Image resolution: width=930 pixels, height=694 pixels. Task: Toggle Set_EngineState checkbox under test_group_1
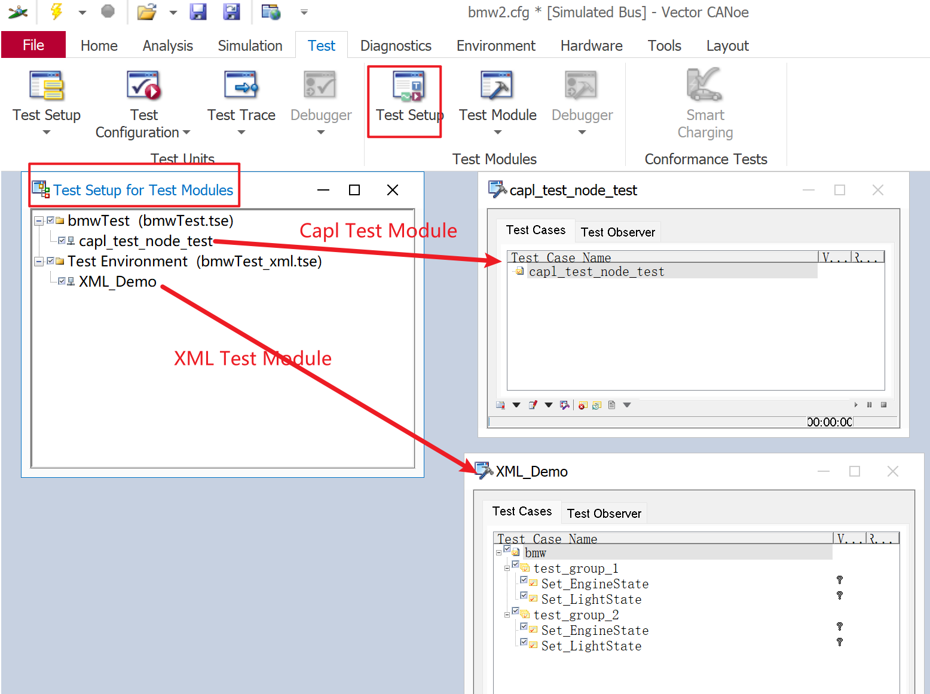(x=524, y=580)
